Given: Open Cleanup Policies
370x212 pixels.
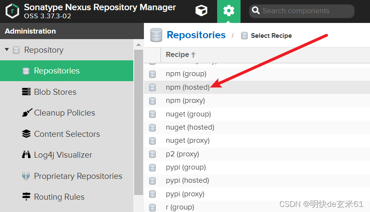Looking at the screenshot, I should tap(64, 113).
